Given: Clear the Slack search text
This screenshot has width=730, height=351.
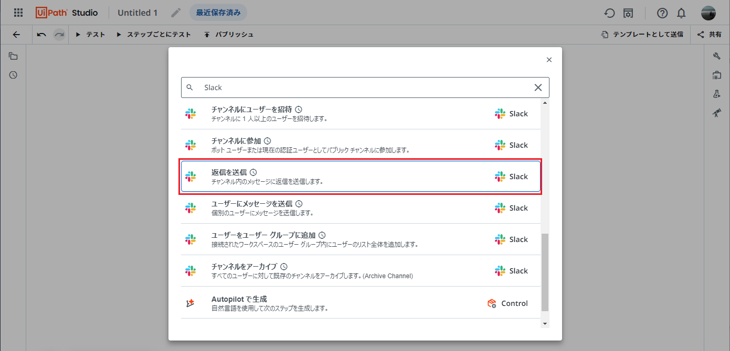Looking at the screenshot, I should pyautogui.click(x=538, y=87).
